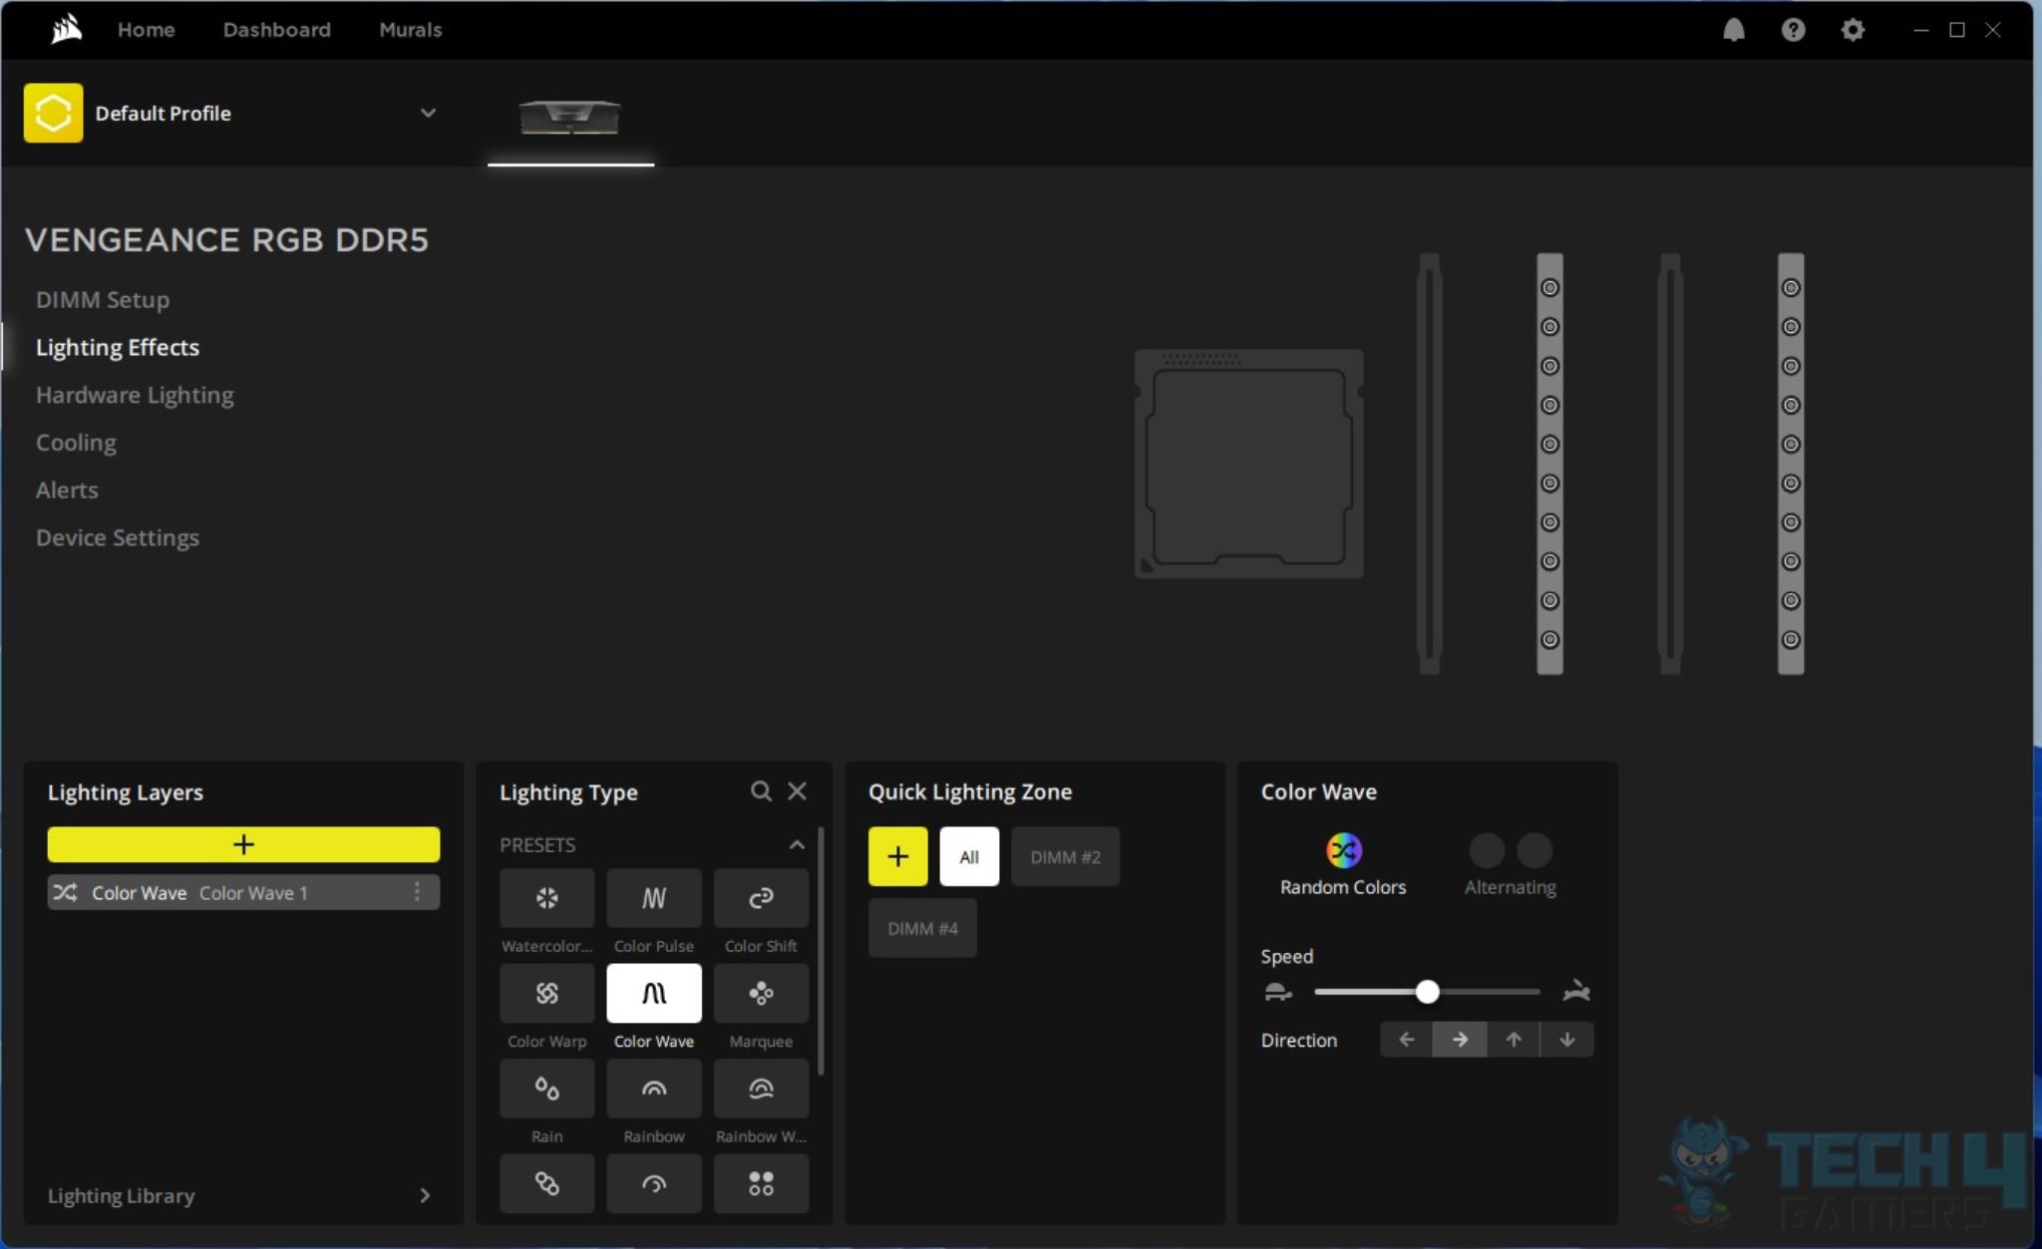This screenshot has height=1249, width=2042.
Task: Click the yellow Default Profile hexagon icon
Action: click(x=54, y=113)
